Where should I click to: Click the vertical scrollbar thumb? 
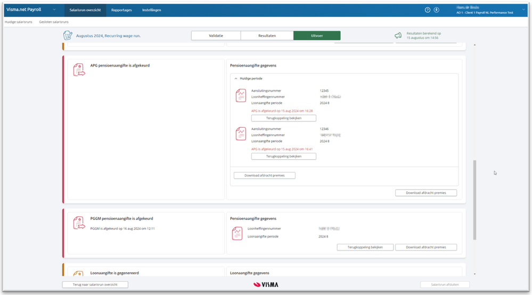[474, 200]
